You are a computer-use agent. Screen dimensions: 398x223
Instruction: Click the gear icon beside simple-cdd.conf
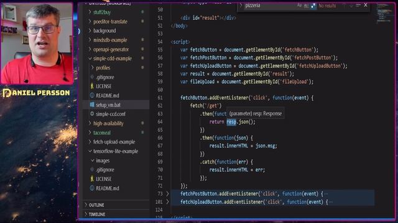[x=92, y=114]
